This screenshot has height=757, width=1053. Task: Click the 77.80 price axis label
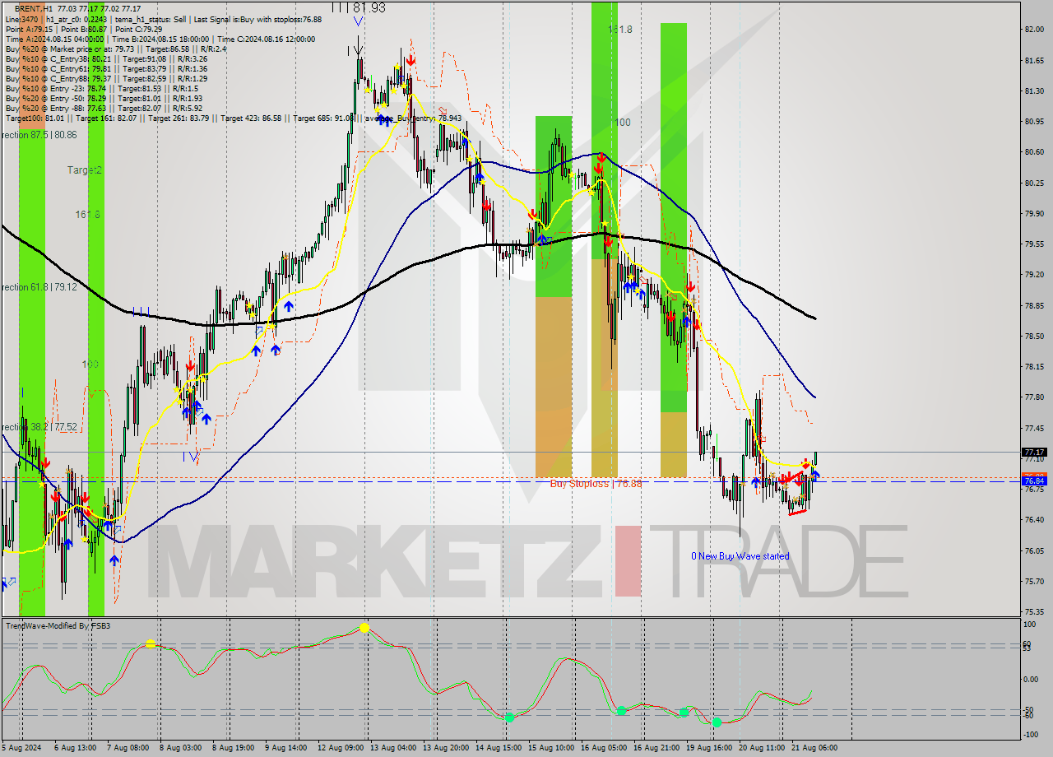pos(1034,397)
